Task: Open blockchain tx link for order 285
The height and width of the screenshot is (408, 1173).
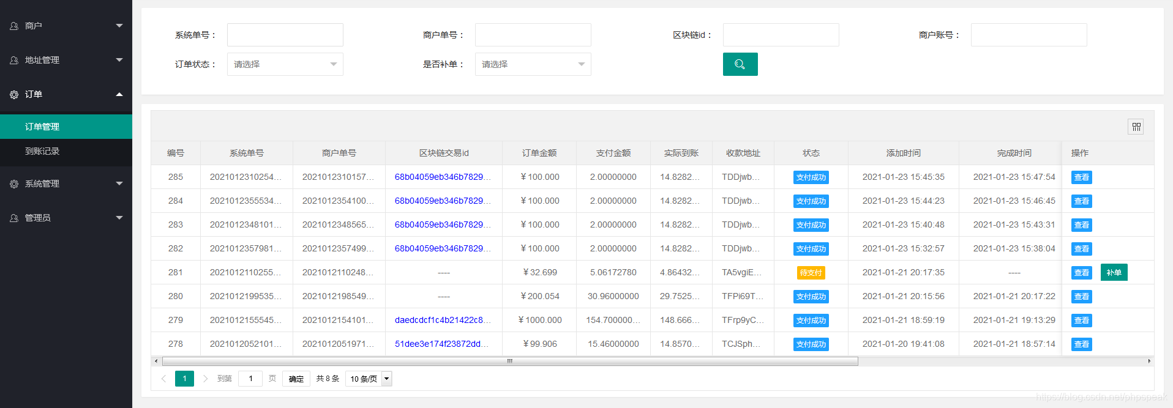Action: pos(443,177)
